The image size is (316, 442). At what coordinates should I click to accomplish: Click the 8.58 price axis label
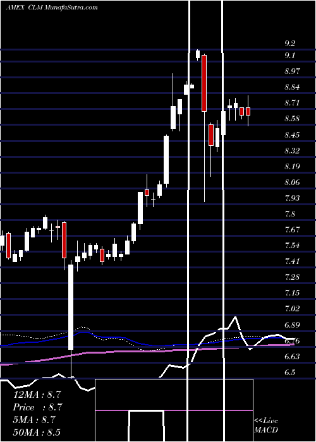coord(292,119)
